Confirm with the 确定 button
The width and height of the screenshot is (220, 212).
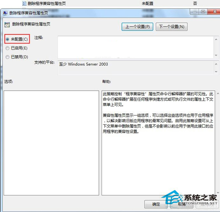point(156,204)
